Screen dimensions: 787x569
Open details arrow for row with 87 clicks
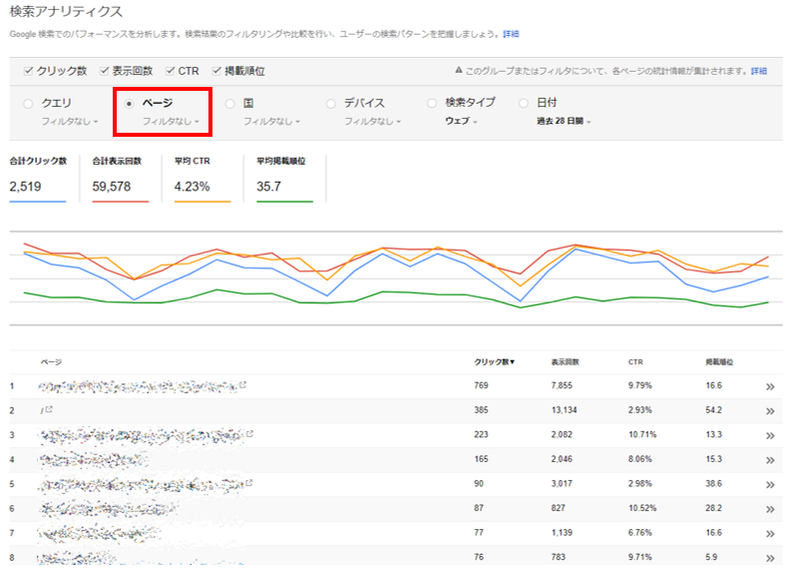770,509
